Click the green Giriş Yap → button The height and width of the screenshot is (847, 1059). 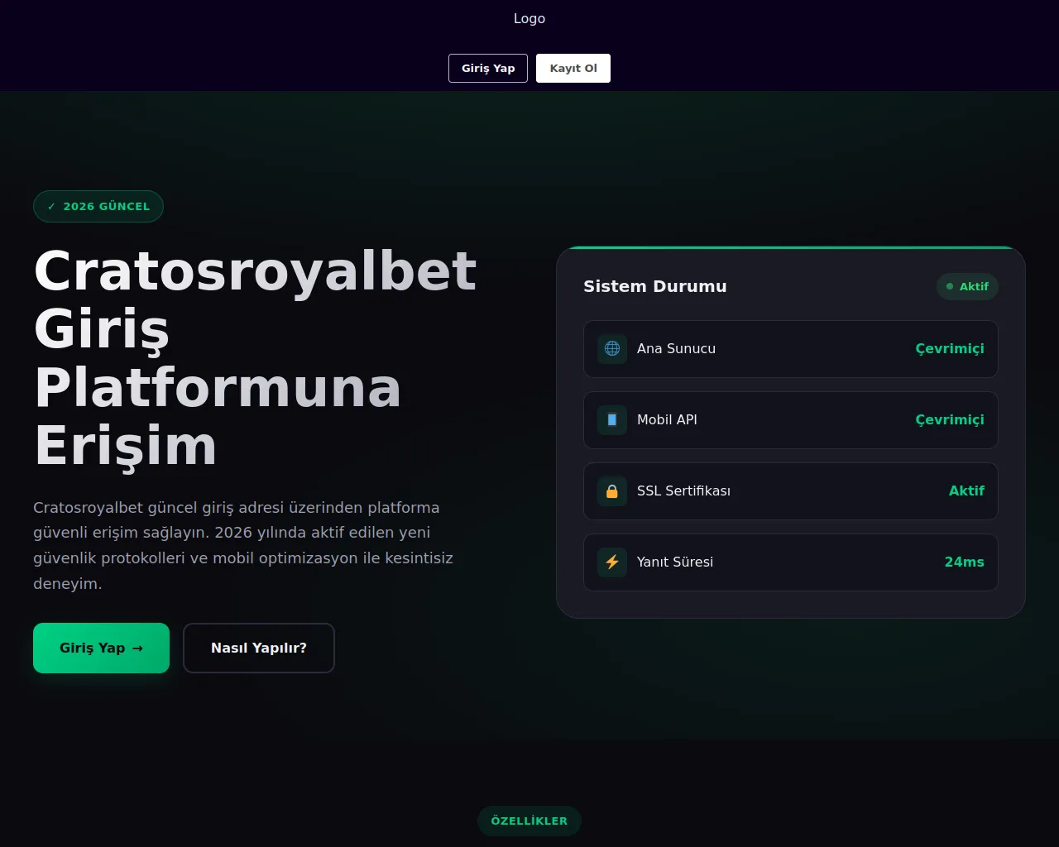[x=101, y=648]
